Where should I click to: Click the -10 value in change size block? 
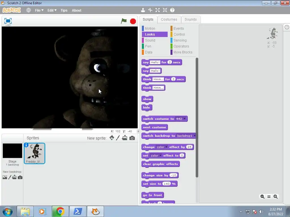173,175
